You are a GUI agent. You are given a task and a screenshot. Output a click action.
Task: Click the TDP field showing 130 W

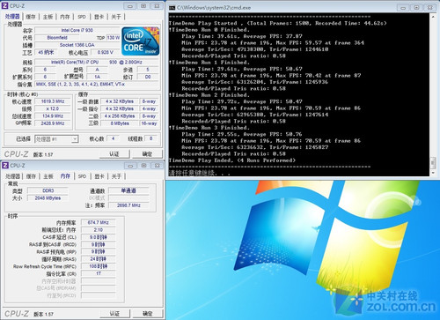coord(114,38)
